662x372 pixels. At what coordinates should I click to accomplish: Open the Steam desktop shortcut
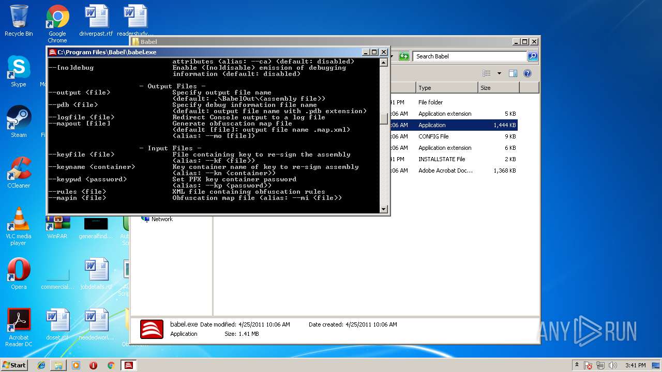19,122
